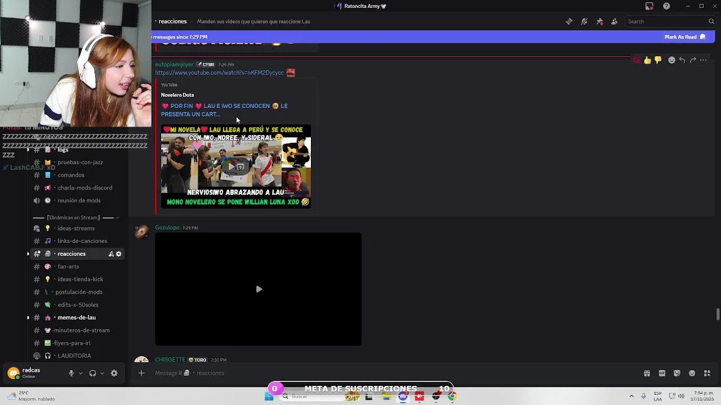Open input device dropdown next to mic
Image resolution: width=721 pixels, height=405 pixels.
point(81,373)
